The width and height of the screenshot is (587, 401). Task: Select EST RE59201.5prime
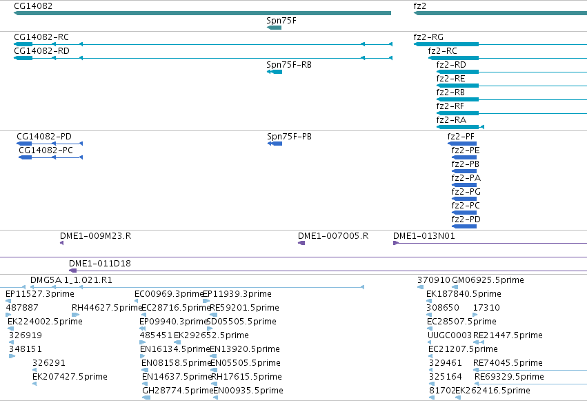pyautogui.click(x=213, y=315)
